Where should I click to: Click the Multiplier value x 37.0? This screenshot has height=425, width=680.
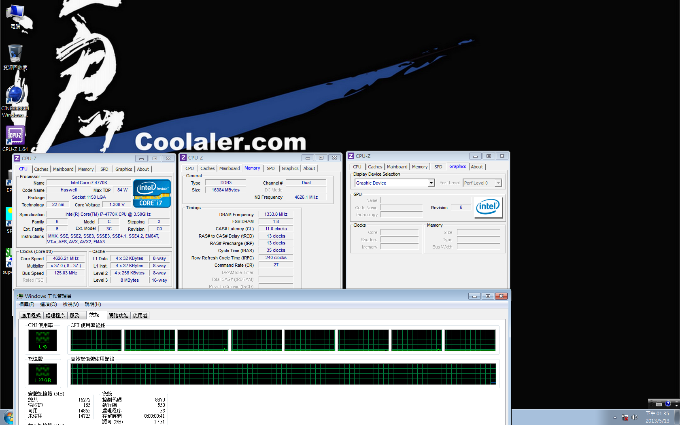pos(66,266)
